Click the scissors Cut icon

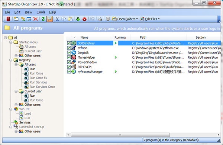tap(57, 19)
